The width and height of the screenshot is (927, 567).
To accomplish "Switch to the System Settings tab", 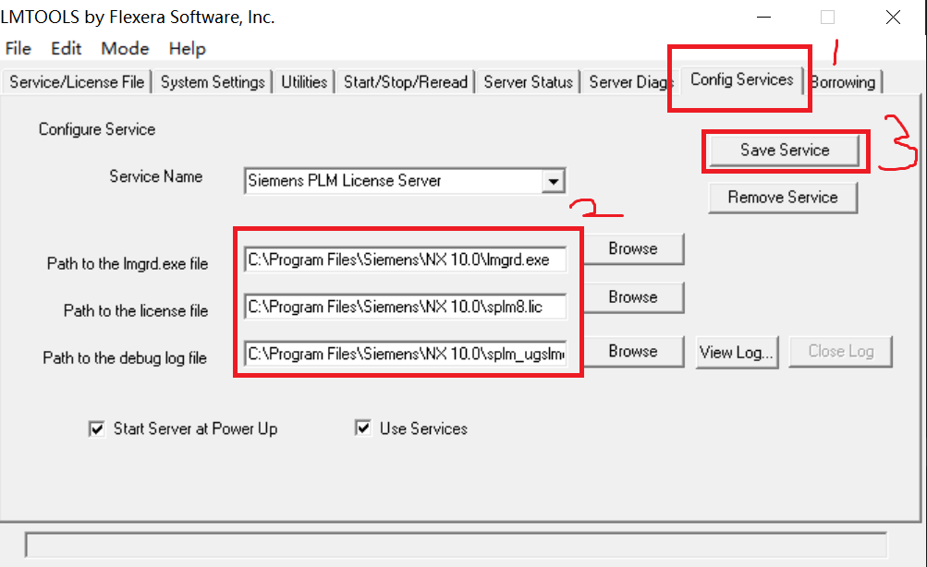I will pos(213,82).
